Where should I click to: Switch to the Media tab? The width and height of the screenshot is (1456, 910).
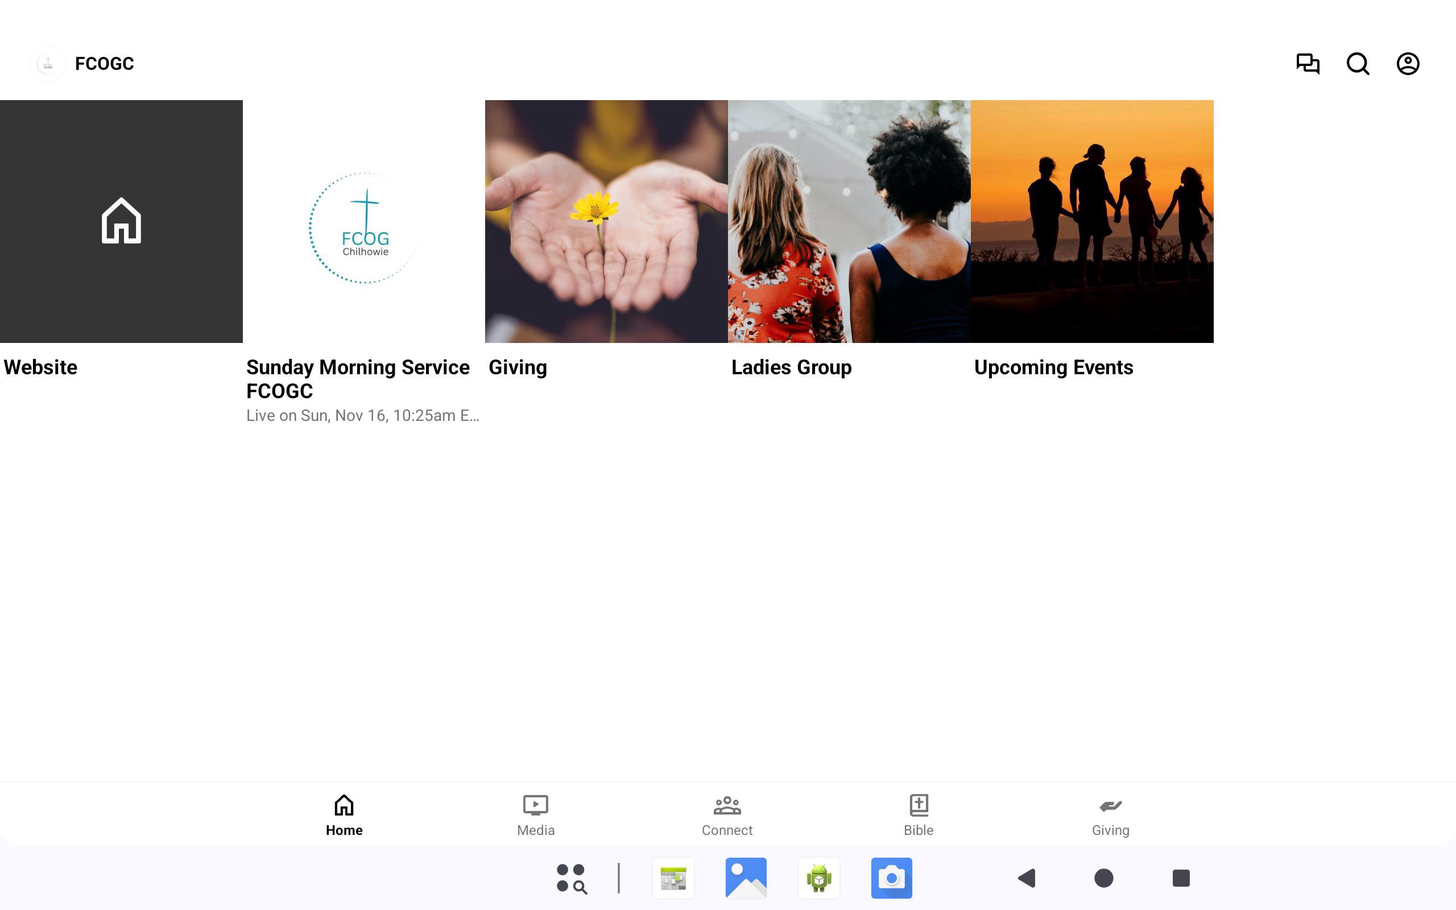click(535, 815)
